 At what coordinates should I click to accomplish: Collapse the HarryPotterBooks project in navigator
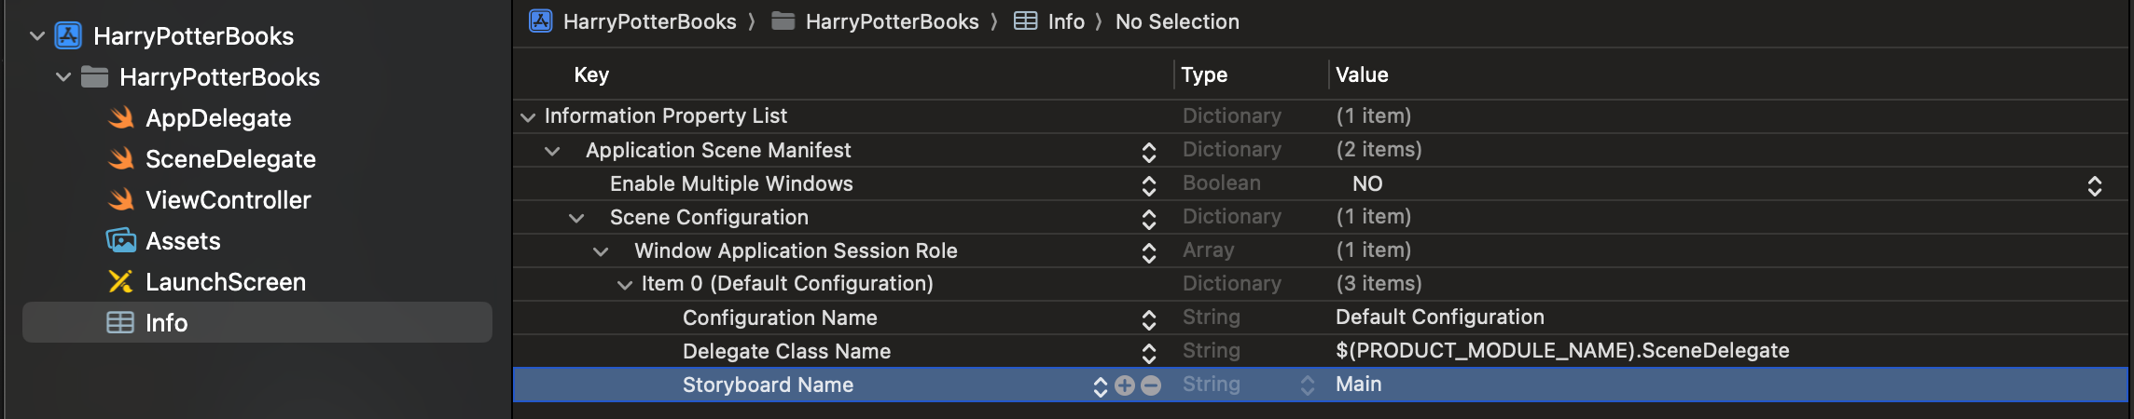tap(37, 35)
